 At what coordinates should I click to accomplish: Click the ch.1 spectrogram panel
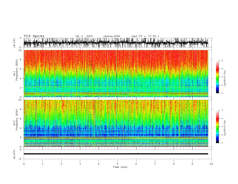(116, 73)
